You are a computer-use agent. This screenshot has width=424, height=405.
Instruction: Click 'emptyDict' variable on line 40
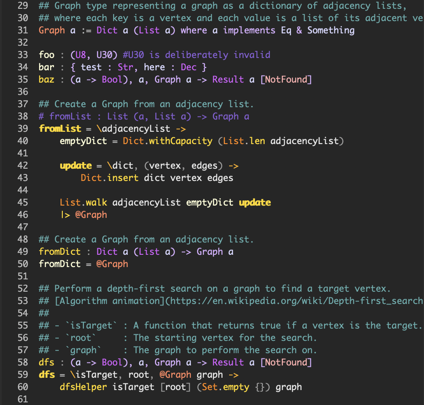(83, 141)
